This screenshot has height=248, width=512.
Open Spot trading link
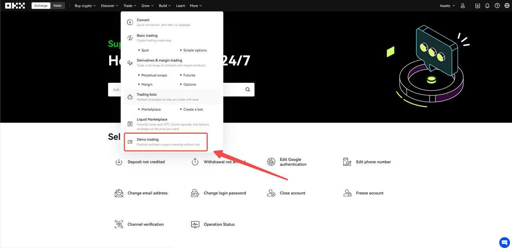pyautogui.click(x=145, y=50)
